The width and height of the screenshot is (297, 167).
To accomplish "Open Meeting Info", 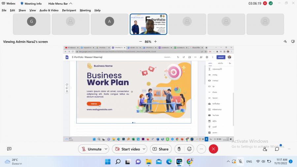I will [31, 4].
